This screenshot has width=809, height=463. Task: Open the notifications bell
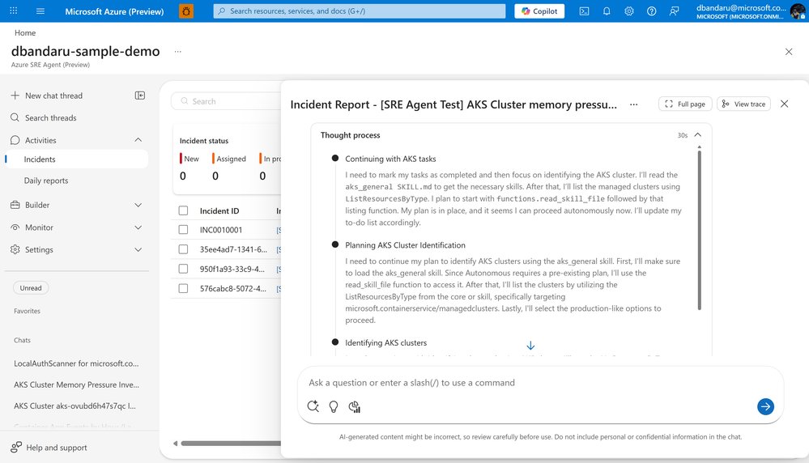click(x=607, y=11)
